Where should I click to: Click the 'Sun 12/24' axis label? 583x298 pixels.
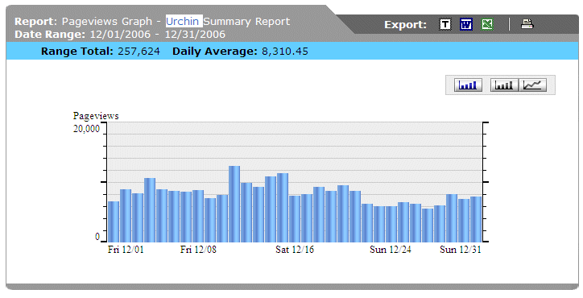pos(391,249)
